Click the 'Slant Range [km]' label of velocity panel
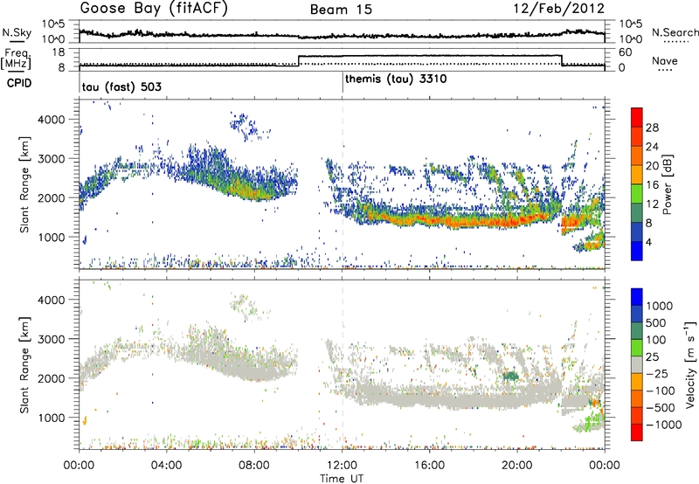Screen dimensions: 699x484 click(24, 365)
